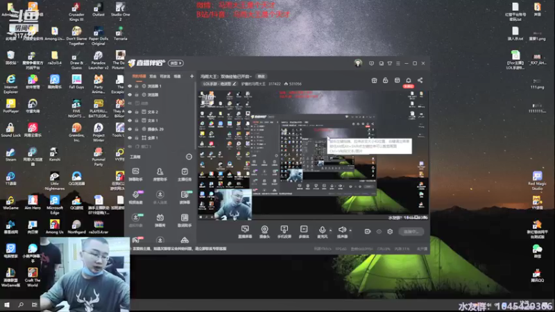
Task: Open the 主播任务 tool
Action: [x=185, y=175]
